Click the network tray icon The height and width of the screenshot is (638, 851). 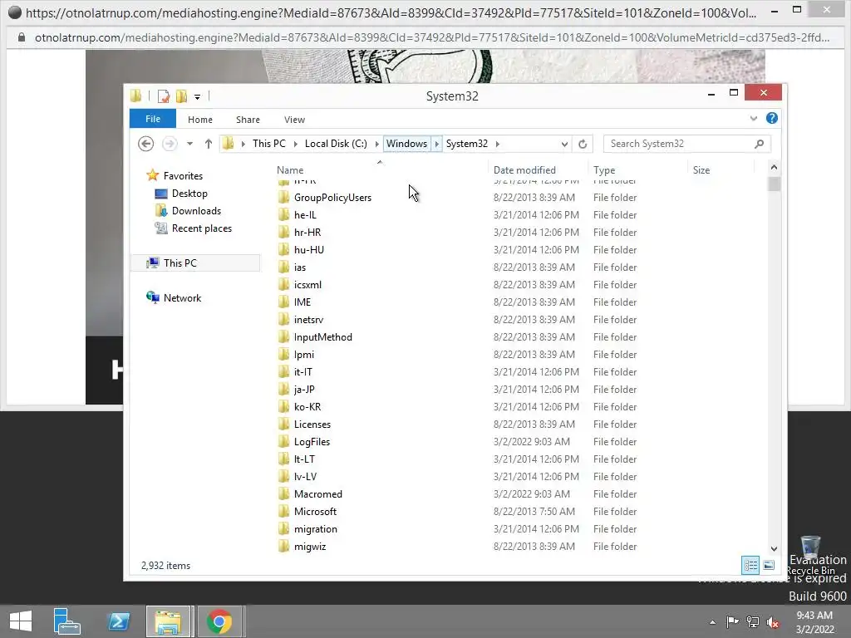(x=753, y=621)
